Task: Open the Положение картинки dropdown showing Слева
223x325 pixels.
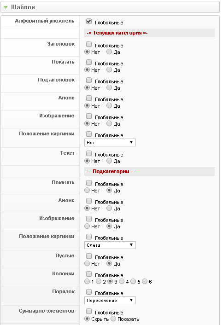Action: point(110,245)
